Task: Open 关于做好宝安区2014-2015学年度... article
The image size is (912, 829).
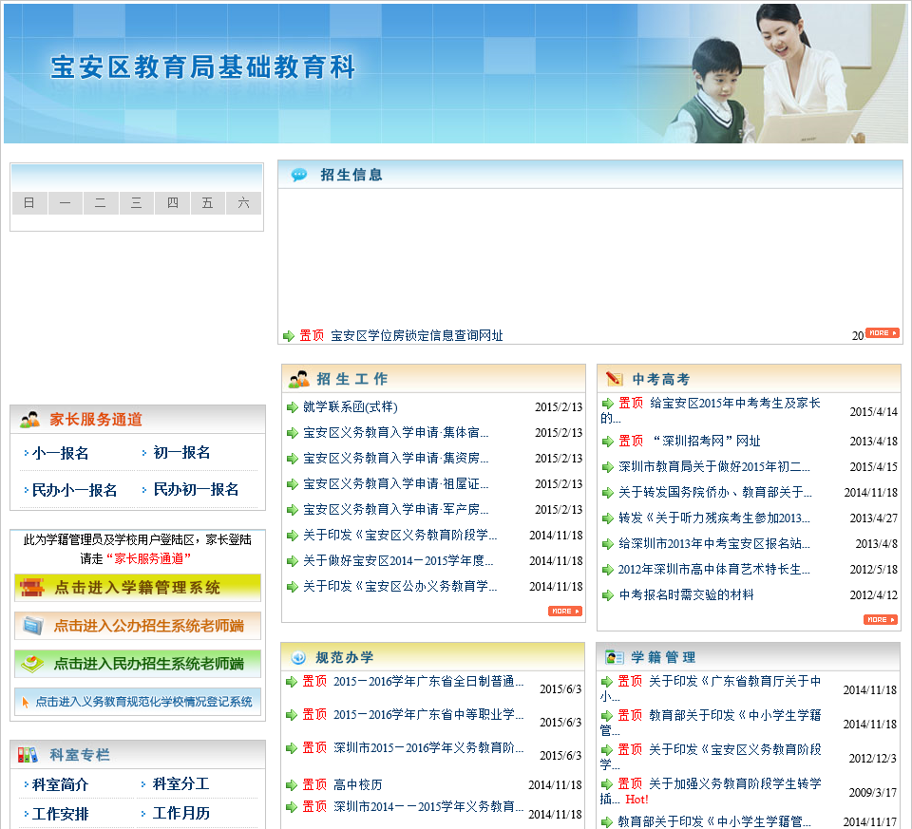Action: pos(398,560)
